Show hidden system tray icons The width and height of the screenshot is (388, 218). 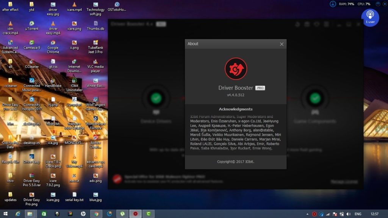tap(307, 214)
